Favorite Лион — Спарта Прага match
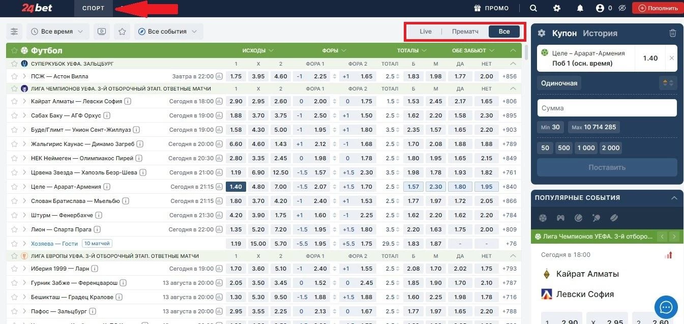Viewport: 684px width, 324px height. [x=14, y=229]
